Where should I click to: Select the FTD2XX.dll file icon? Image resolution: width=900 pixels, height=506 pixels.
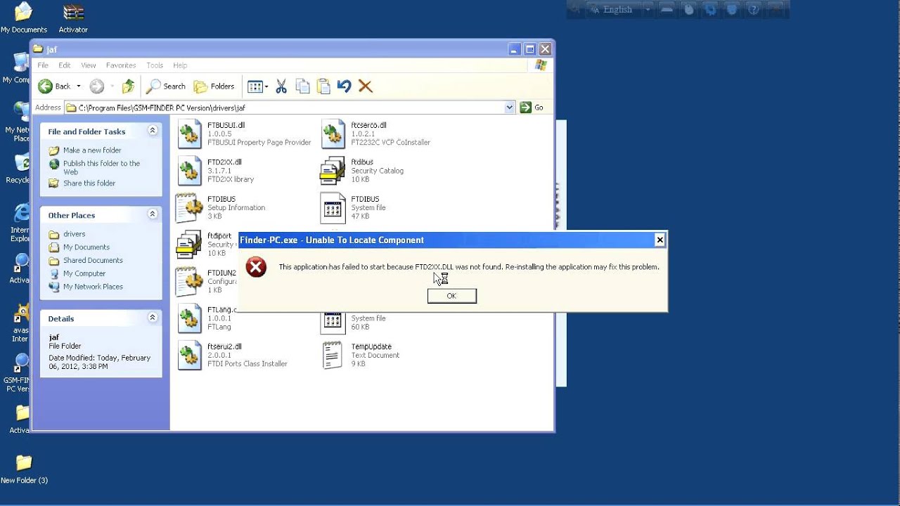(x=189, y=171)
